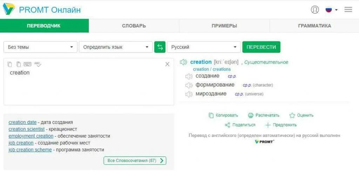359x174 pixels.
Task: Open the Русский target language dropdown
Action: [x=204, y=47]
